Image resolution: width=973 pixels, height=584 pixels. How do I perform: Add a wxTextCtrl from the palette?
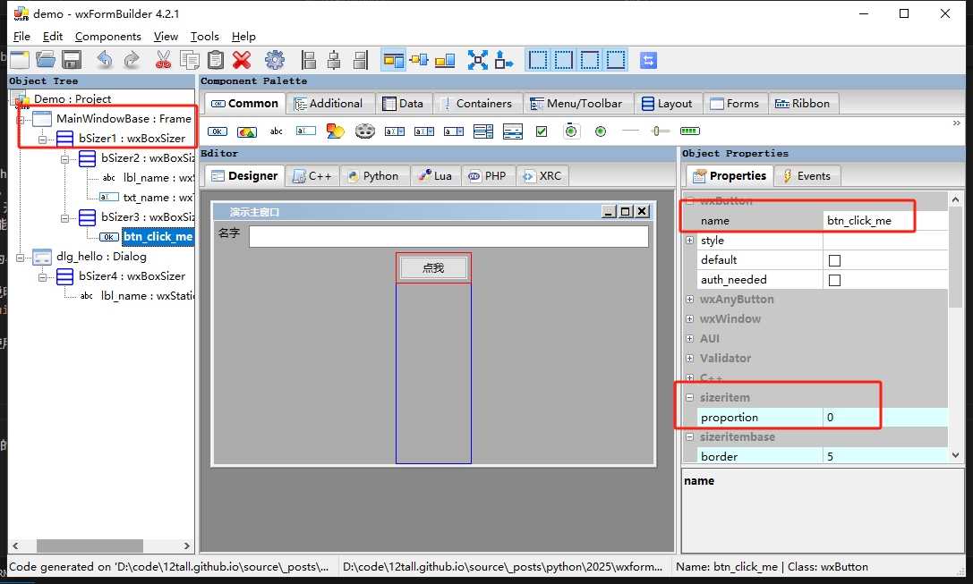305,131
